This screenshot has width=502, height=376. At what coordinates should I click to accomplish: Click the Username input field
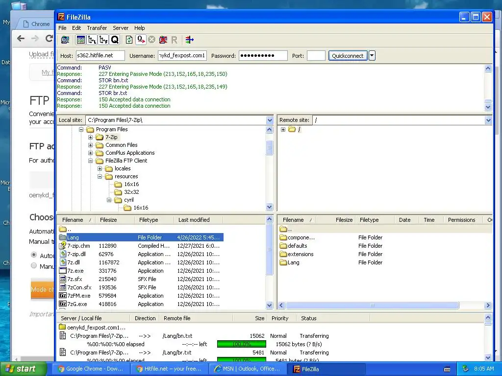182,55
